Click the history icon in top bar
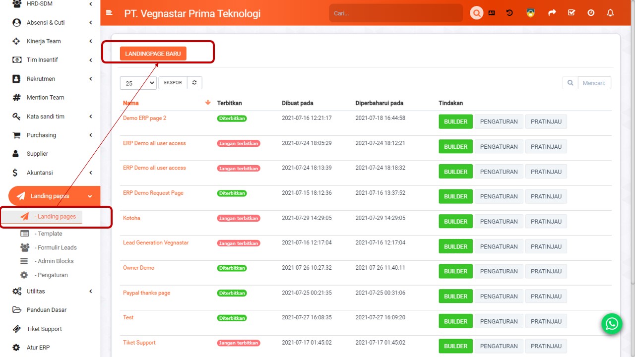635x357 pixels. point(509,13)
